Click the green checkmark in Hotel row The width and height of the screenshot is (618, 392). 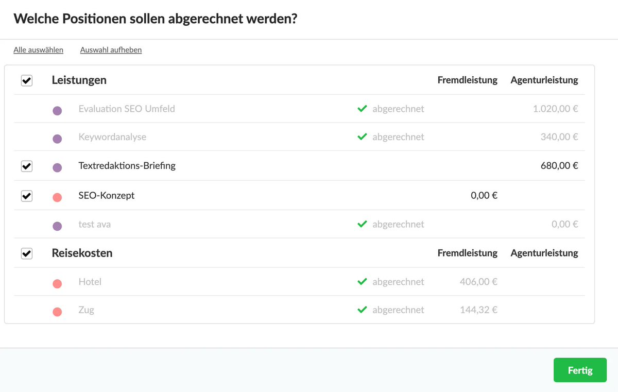tap(362, 282)
